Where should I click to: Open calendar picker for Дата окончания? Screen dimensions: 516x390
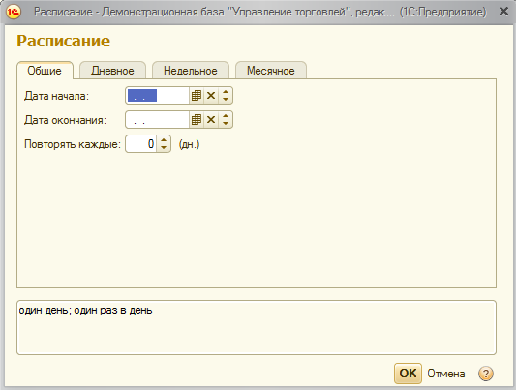pos(197,120)
